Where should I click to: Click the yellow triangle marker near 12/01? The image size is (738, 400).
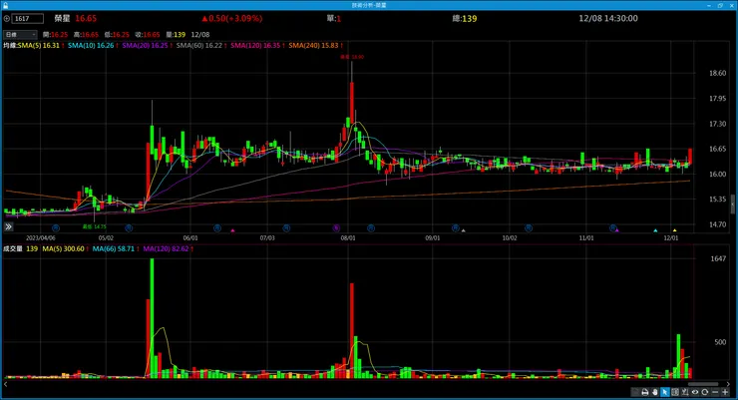[x=674, y=230]
